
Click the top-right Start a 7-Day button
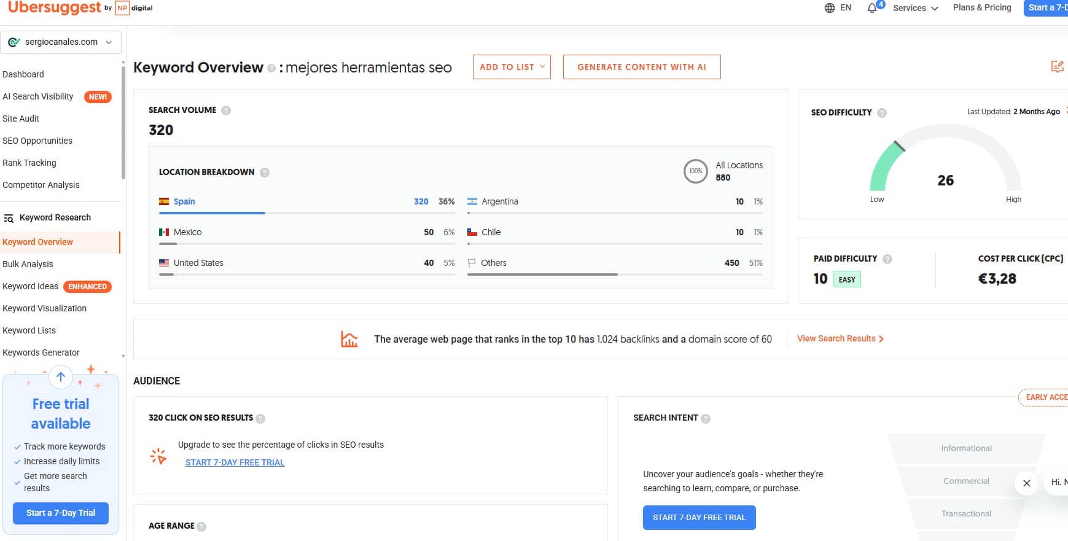point(1046,8)
